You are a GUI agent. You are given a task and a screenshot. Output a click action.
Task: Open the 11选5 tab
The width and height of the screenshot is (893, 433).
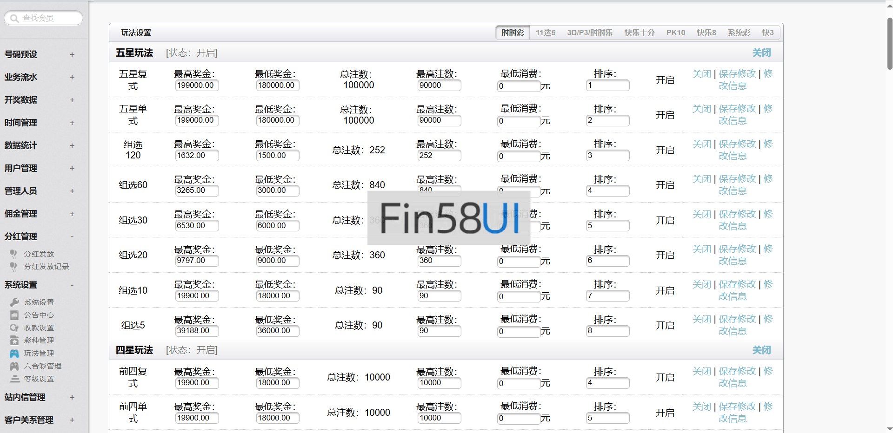545,33
